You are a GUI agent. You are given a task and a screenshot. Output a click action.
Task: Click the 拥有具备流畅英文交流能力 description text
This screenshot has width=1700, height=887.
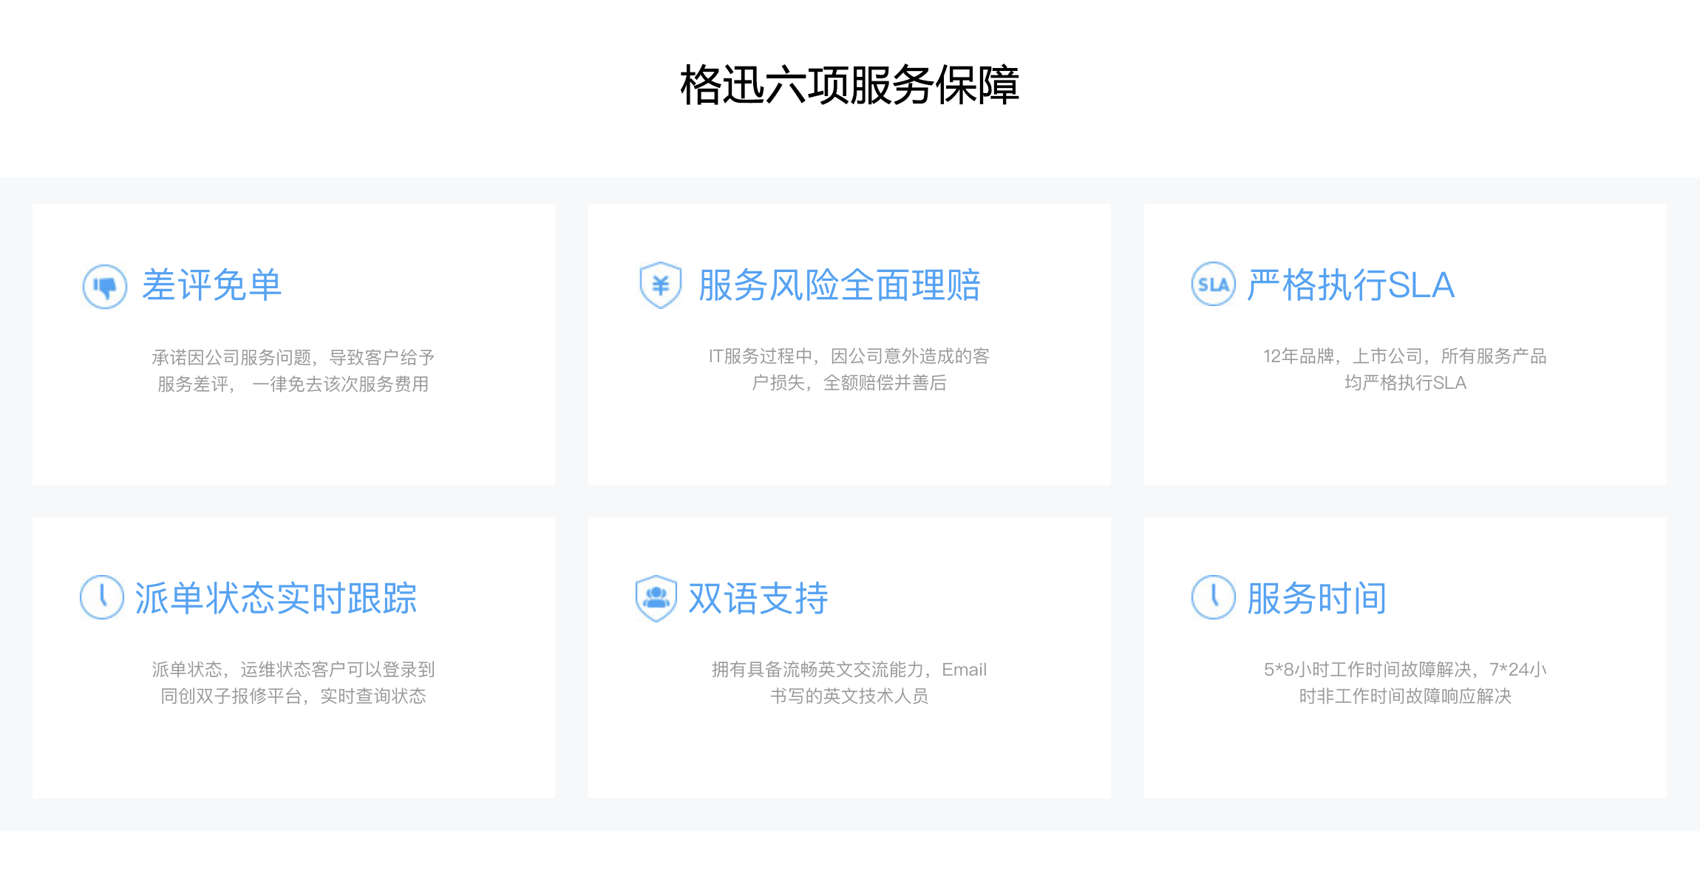(849, 670)
